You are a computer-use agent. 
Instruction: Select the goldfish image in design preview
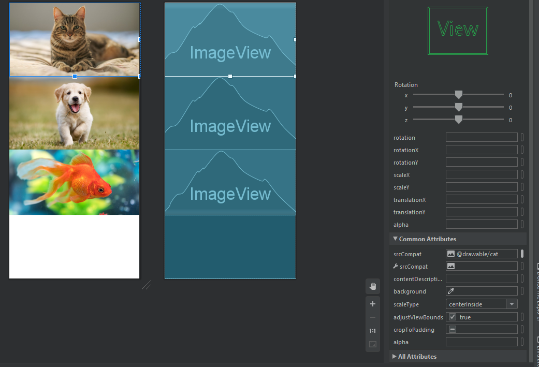coord(75,182)
